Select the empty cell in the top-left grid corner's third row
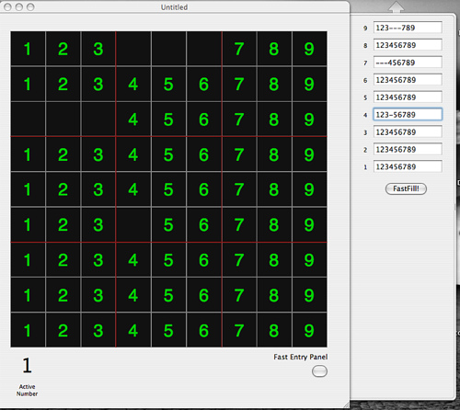460x410 pixels. [28, 120]
